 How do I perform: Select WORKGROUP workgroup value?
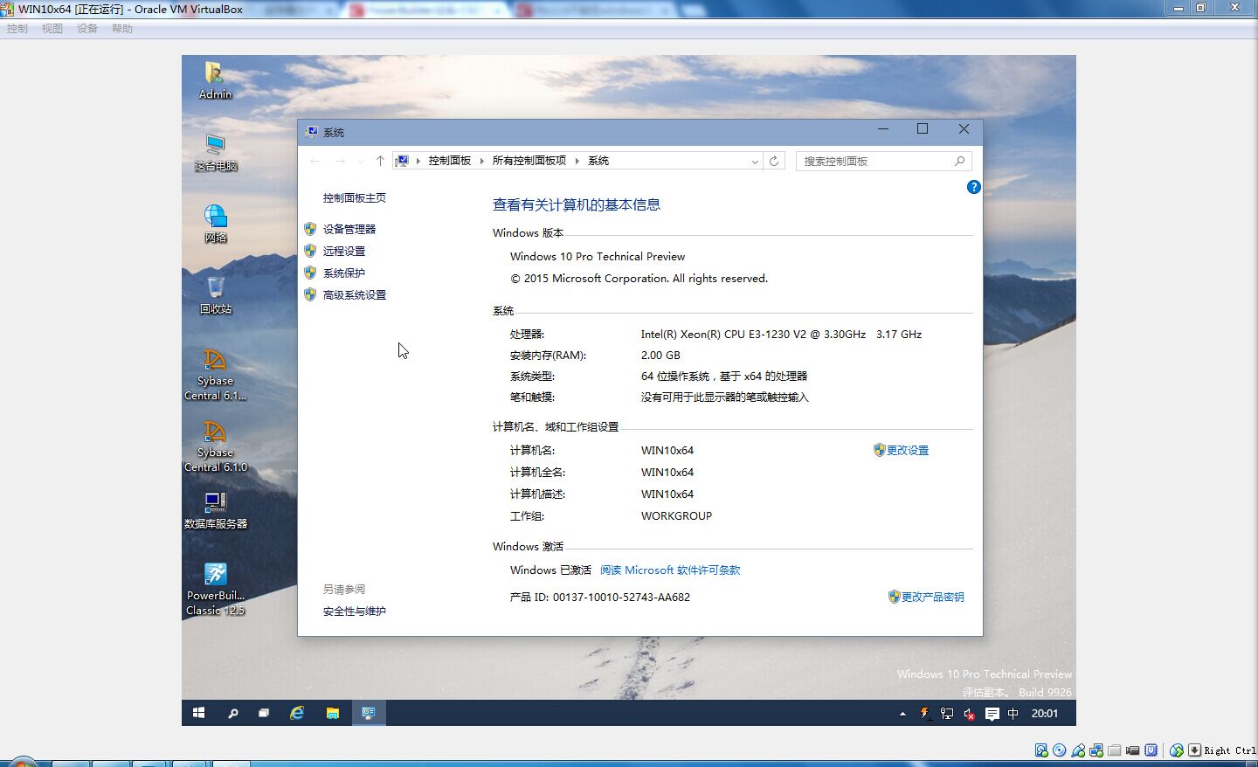[x=676, y=516]
